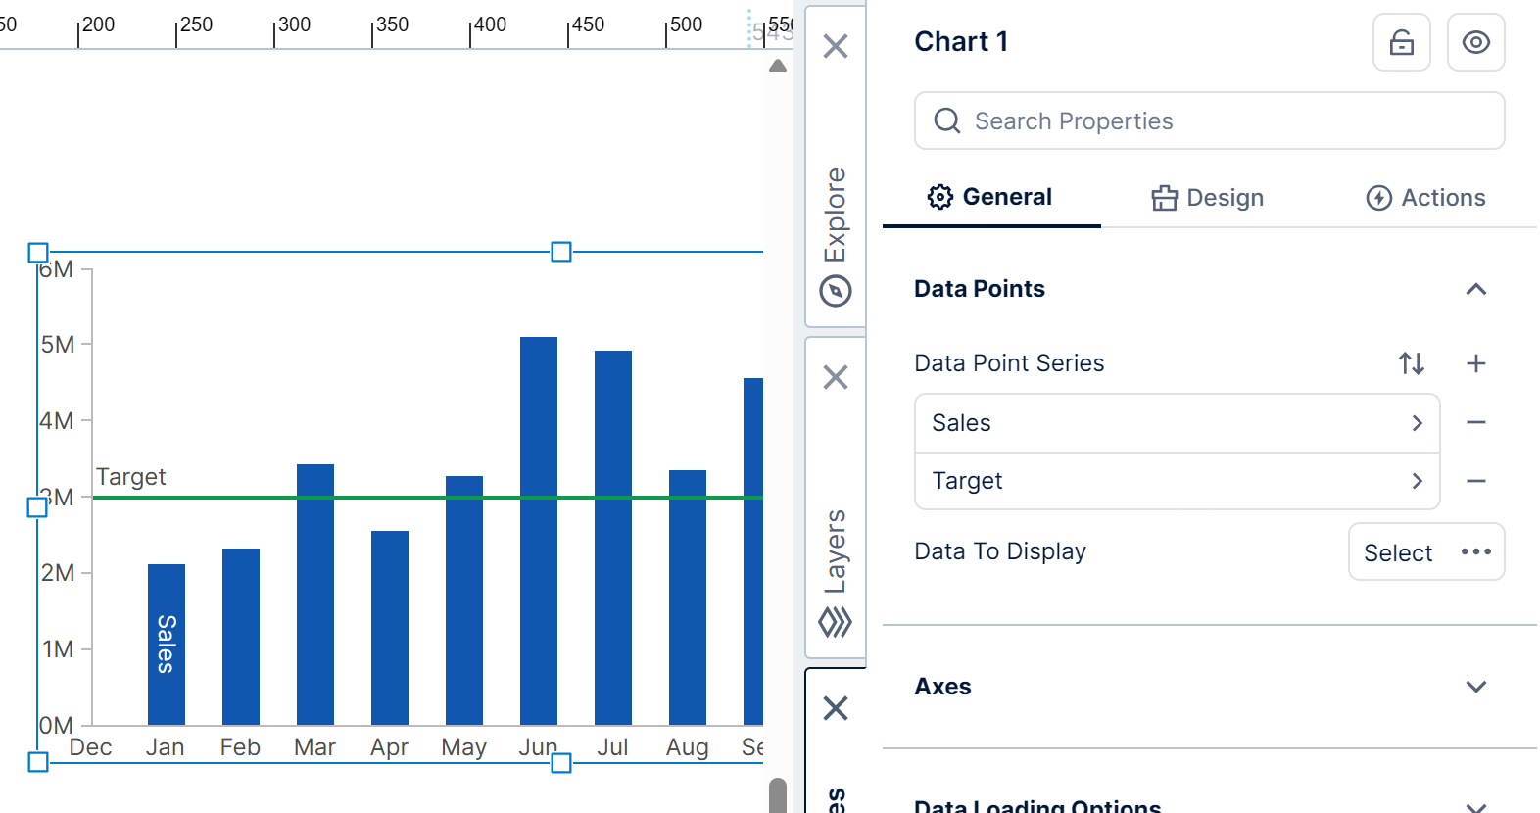Open the Explore panel compass icon
The height and width of the screenshot is (813, 1540).
[x=836, y=291]
